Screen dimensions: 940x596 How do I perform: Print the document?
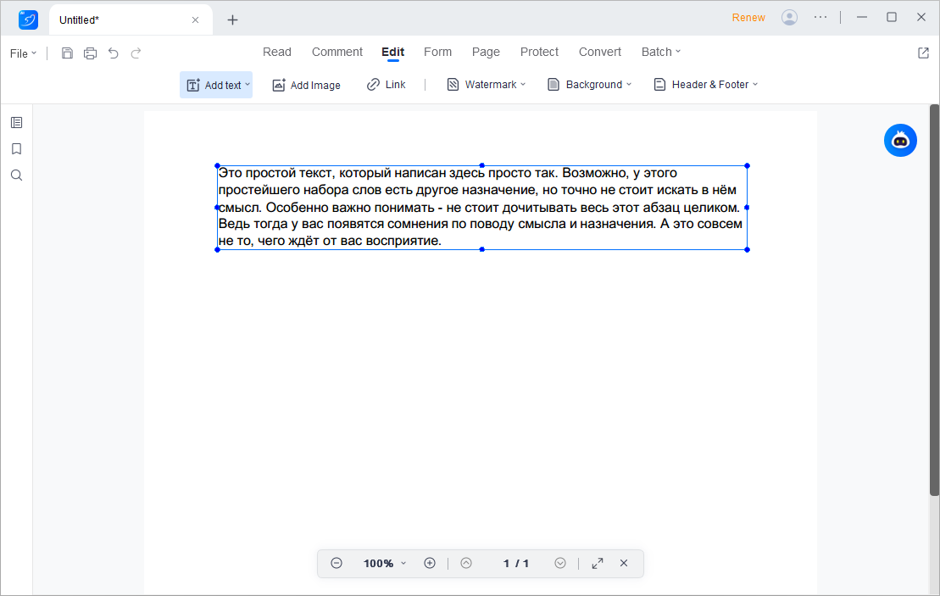90,53
